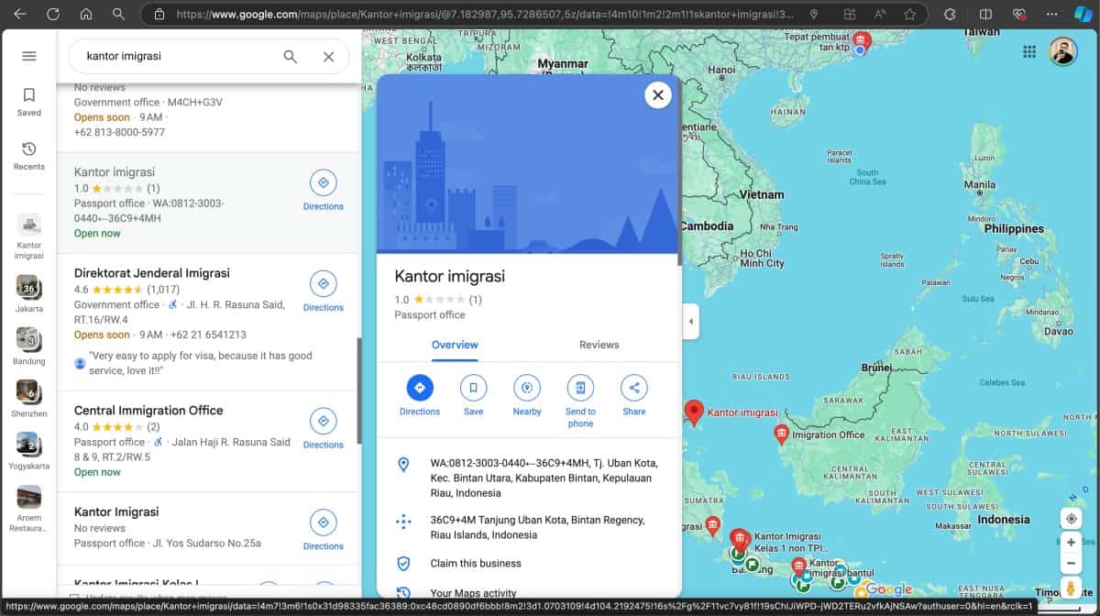Share Kantor imigrasi via the Share icon
Image resolution: width=1100 pixels, height=616 pixels.
[x=633, y=388]
